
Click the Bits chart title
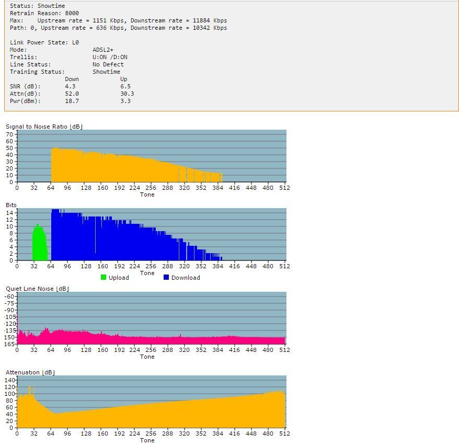click(x=11, y=205)
